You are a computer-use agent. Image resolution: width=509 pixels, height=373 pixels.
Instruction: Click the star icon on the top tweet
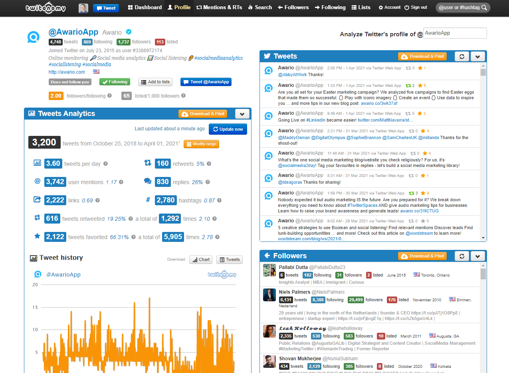point(420,68)
